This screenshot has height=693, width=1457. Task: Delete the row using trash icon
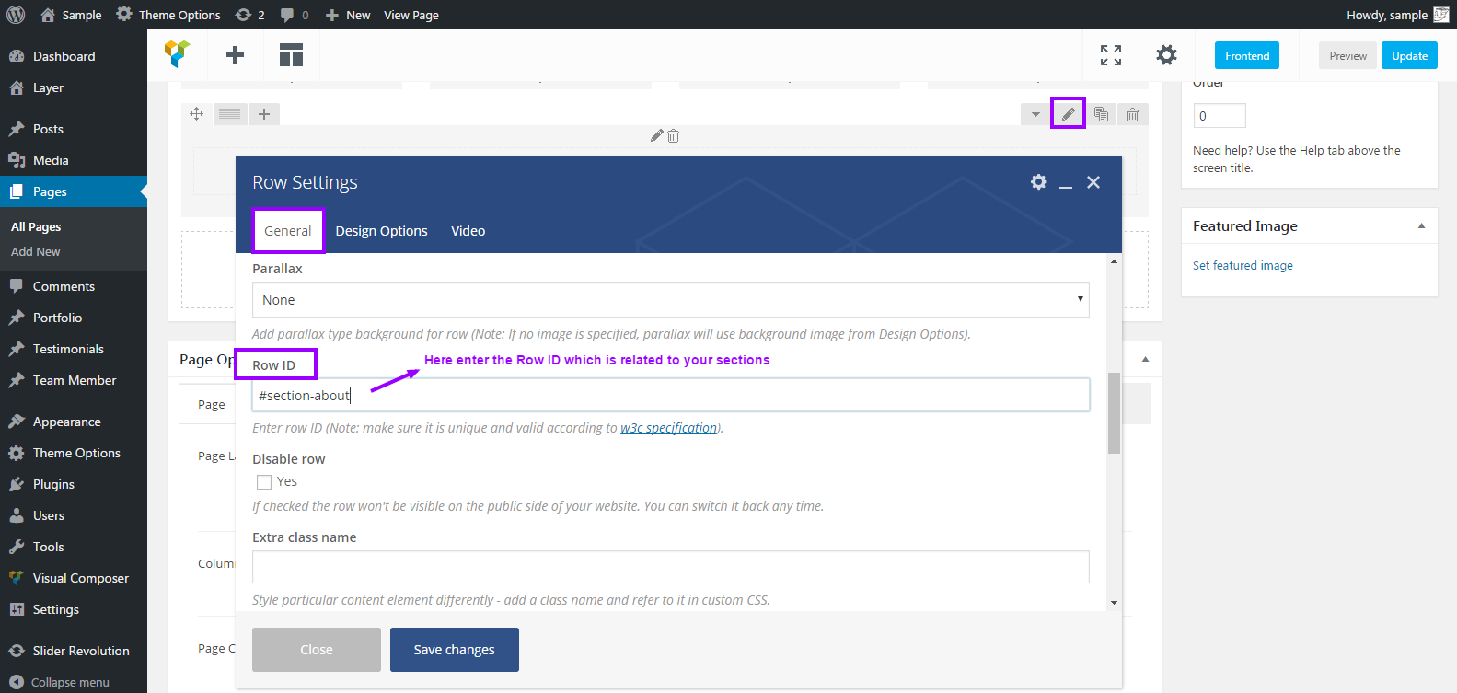(1133, 114)
